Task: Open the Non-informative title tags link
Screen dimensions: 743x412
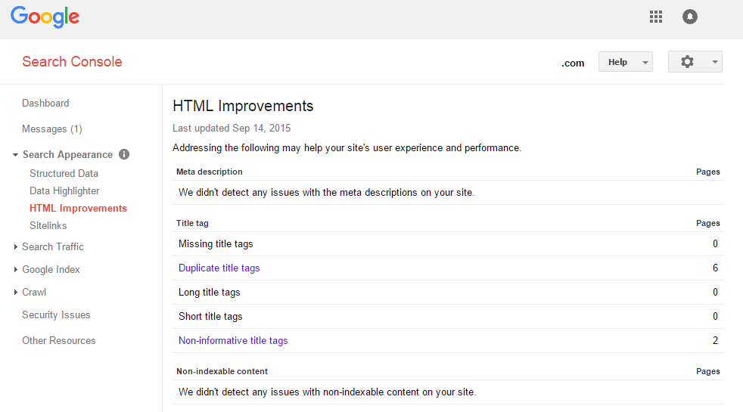Action: (x=233, y=340)
